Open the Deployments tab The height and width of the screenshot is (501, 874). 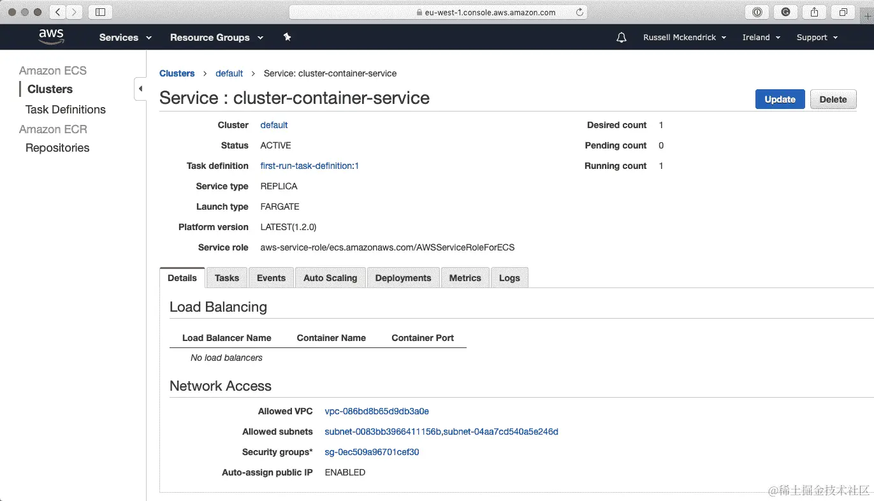click(403, 278)
